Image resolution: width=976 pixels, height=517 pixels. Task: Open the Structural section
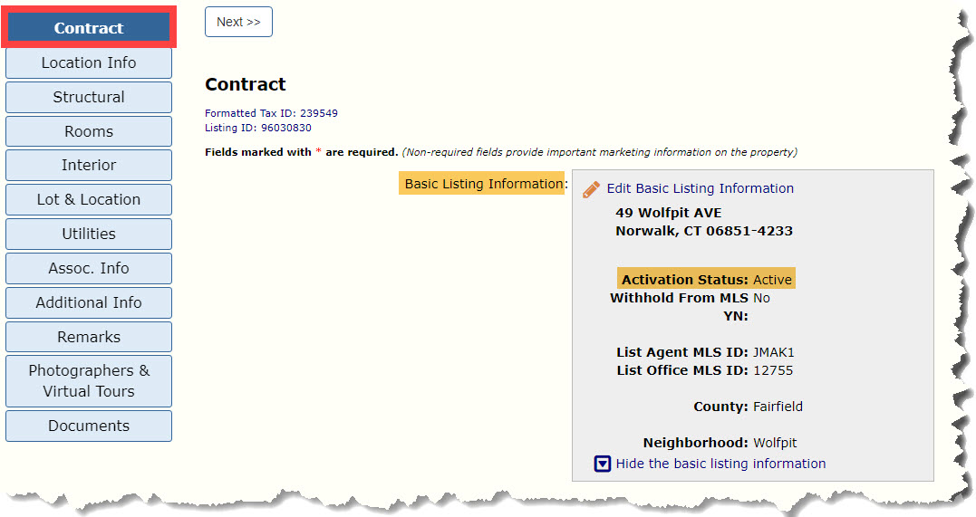89,97
